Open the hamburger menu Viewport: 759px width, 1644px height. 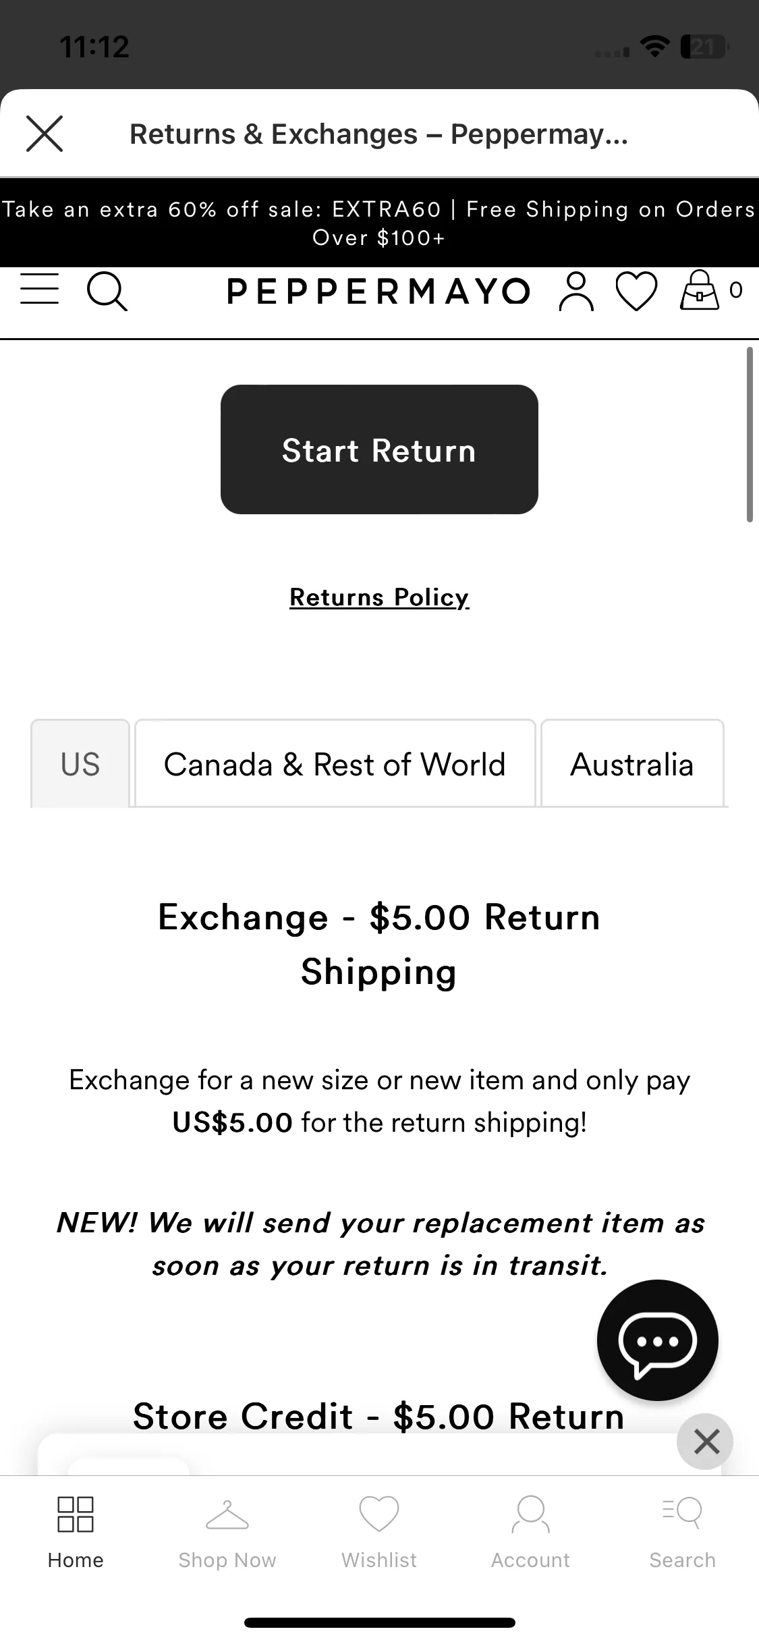click(x=39, y=289)
